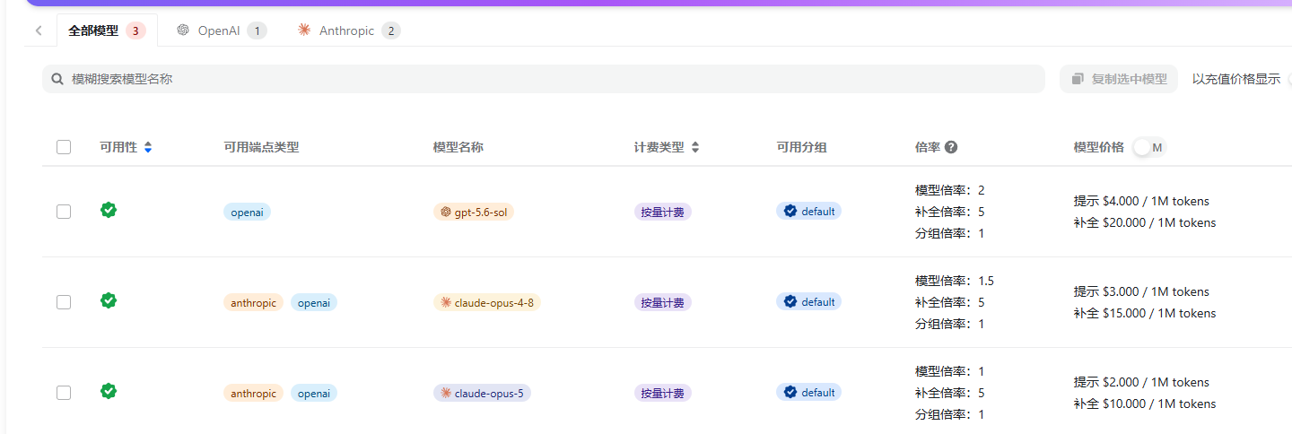Viewport: 1292px width, 434px height.
Task: Click the Anthropic icon in claude-opus-4-8 tag
Action: point(446,302)
